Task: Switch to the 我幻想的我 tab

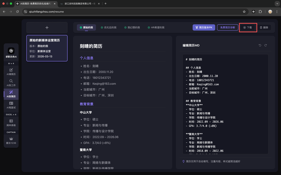Action: 132,27
